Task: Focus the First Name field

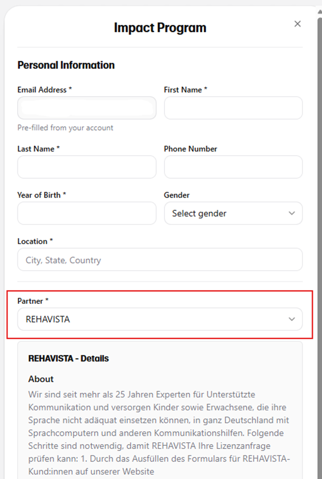Action: click(233, 108)
